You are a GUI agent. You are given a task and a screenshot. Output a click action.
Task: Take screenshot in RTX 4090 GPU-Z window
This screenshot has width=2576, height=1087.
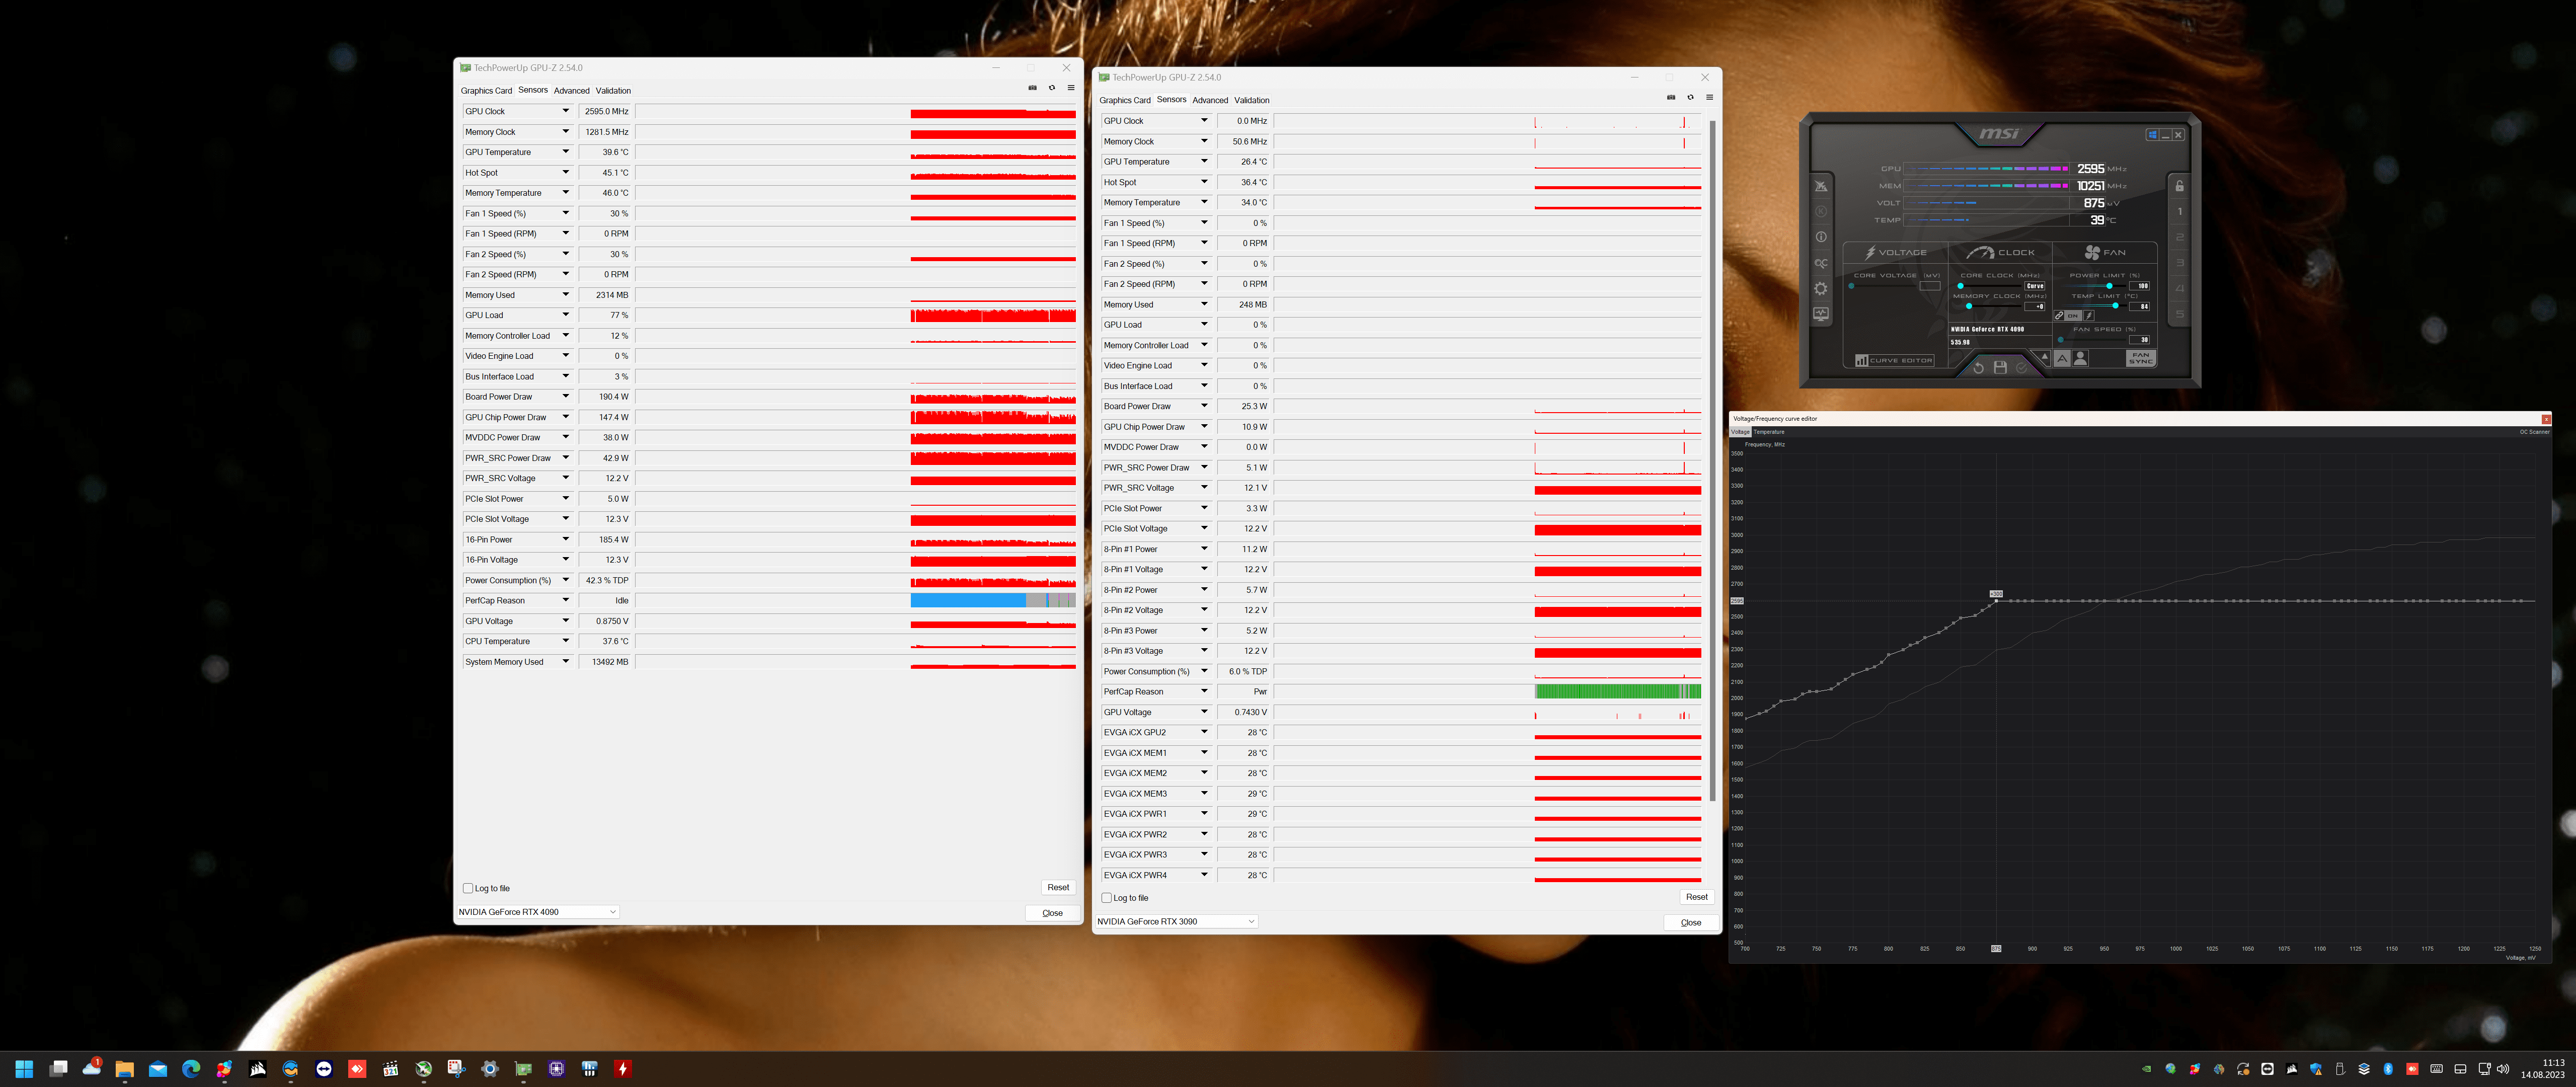1033,88
